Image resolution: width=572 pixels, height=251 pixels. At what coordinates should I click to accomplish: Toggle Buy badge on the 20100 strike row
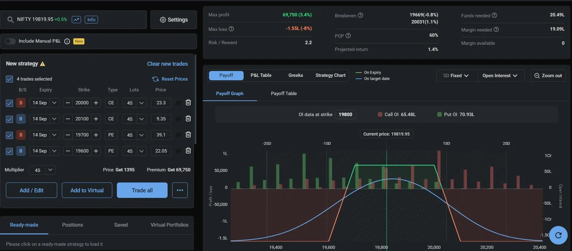(21, 119)
